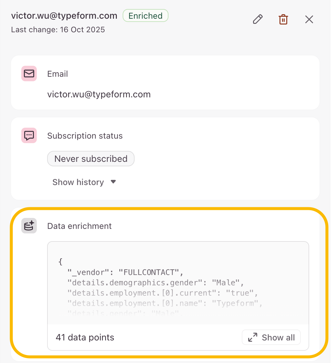335x363 pixels.
Task: Select the Never subscribed status pill
Action: click(91, 159)
